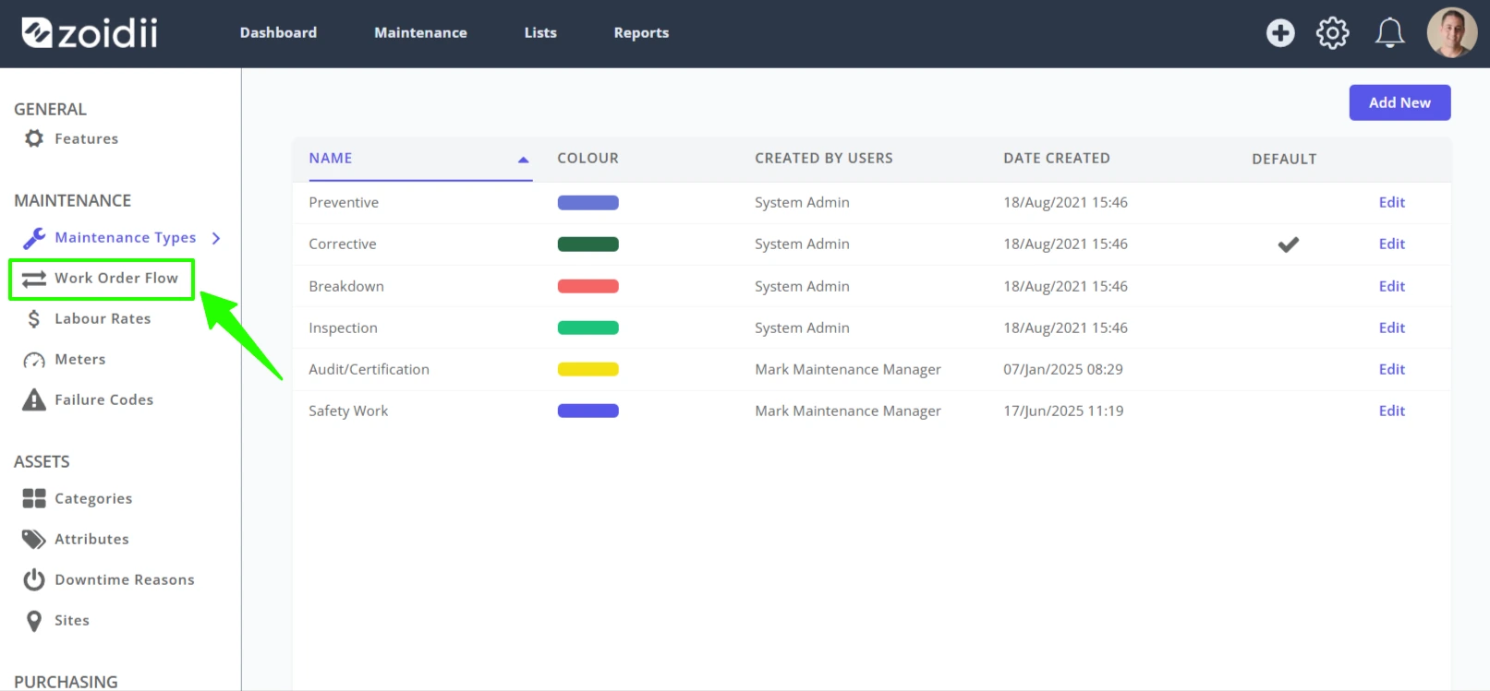1490x691 pixels.
Task: Click Mark Maintenance Manager in Safety Work row
Action: [x=848, y=411]
